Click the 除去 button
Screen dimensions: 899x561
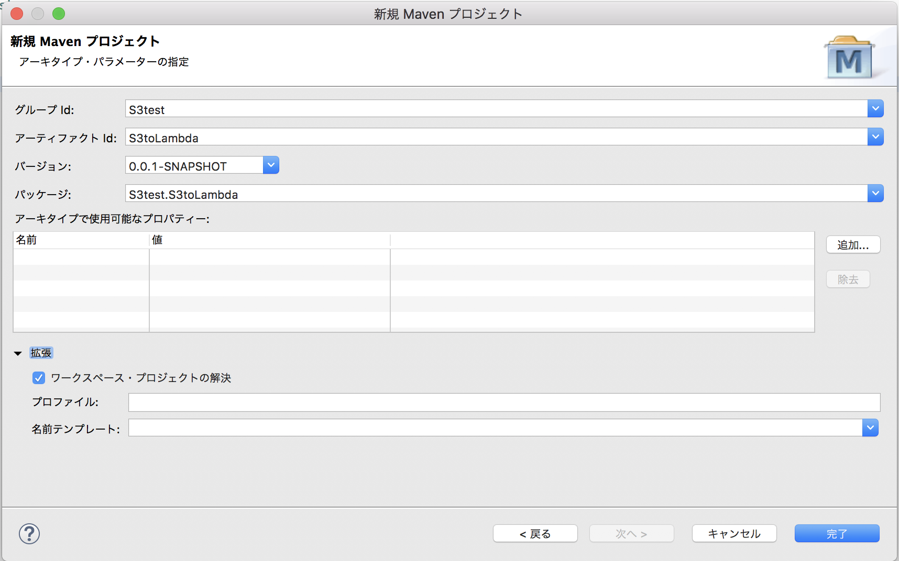848,279
